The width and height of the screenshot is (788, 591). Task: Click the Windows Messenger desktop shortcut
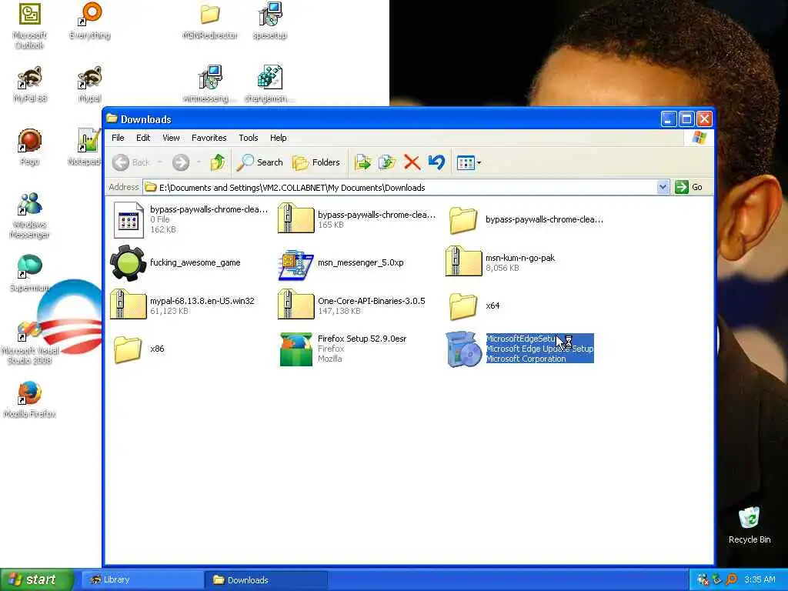point(30,204)
